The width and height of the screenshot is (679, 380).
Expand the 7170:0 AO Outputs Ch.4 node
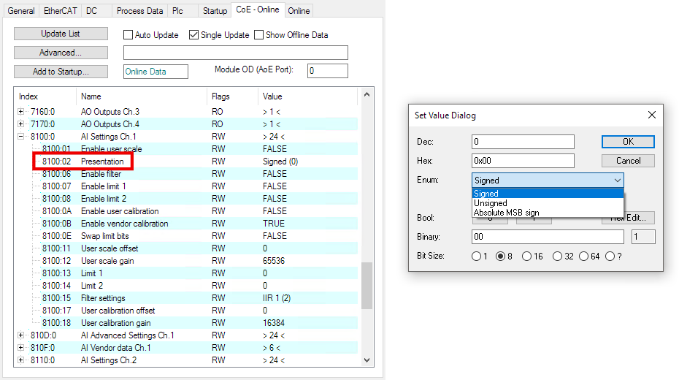[20, 124]
